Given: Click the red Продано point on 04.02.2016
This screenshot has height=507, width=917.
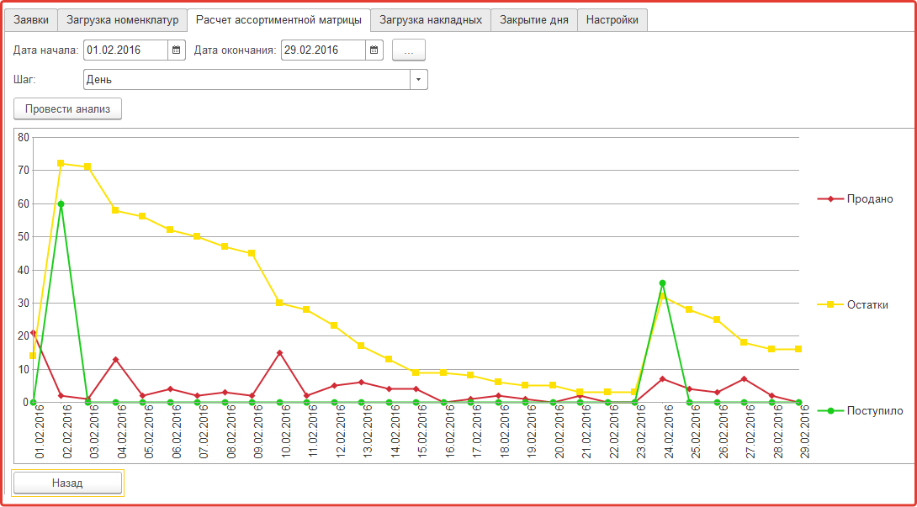Looking at the screenshot, I should click(x=116, y=359).
